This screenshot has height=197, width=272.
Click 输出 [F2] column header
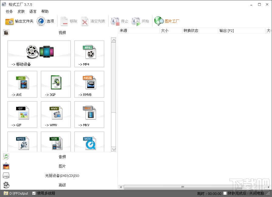pyautogui.click(x=242, y=31)
